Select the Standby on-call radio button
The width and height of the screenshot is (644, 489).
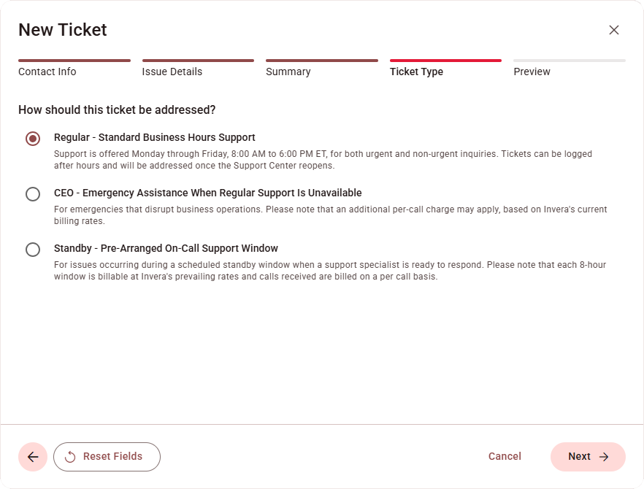[33, 250]
